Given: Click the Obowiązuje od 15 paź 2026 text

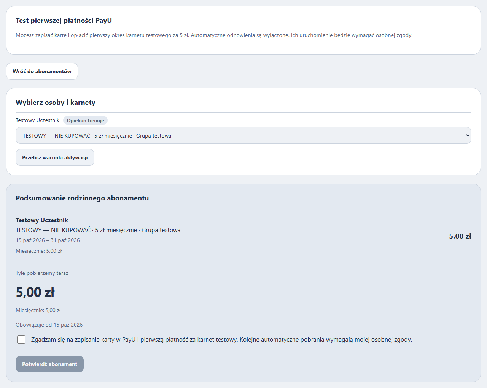Looking at the screenshot, I should 49,325.
